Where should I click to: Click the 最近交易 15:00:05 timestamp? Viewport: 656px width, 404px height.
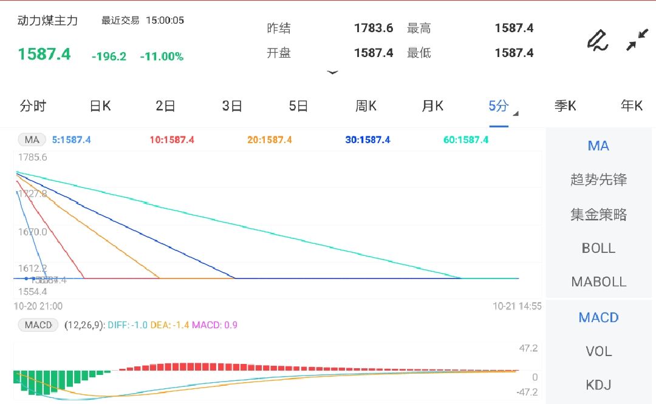coord(142,20)
